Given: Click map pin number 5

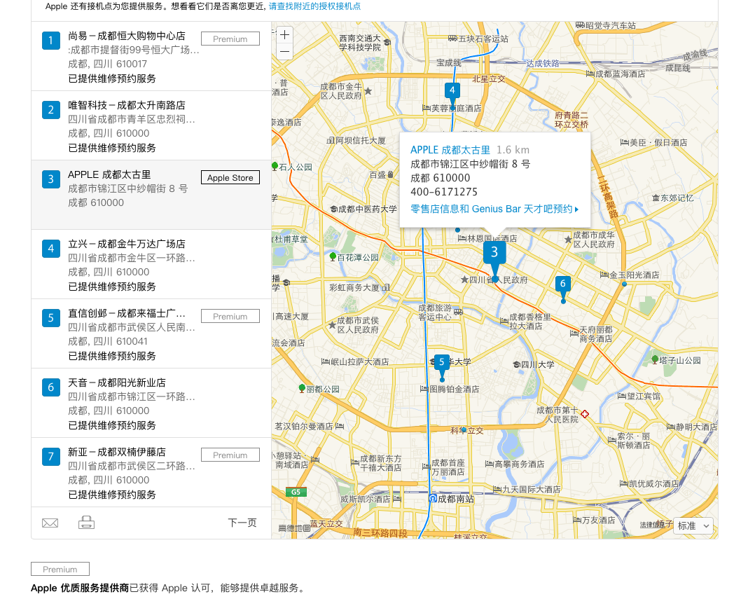Looking at the screenshot, I should pos(441,362).
